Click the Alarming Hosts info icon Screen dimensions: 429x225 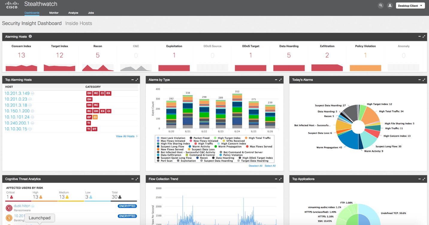tap(30, 37)
